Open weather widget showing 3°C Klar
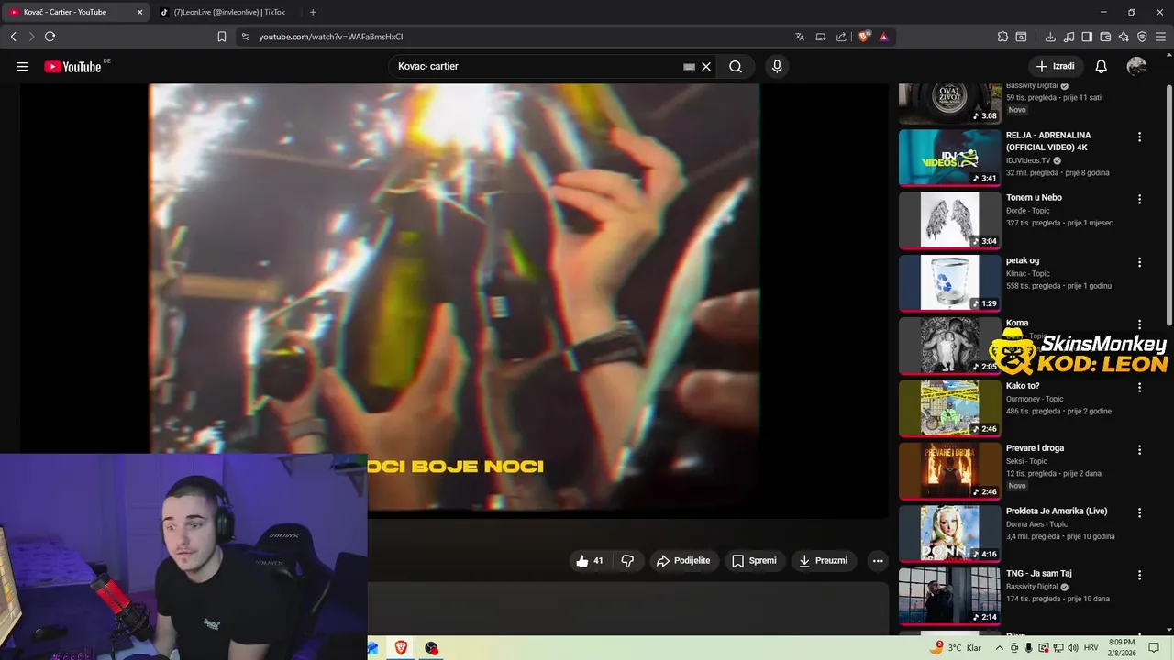1174x660 pixels. click(955, 648)
